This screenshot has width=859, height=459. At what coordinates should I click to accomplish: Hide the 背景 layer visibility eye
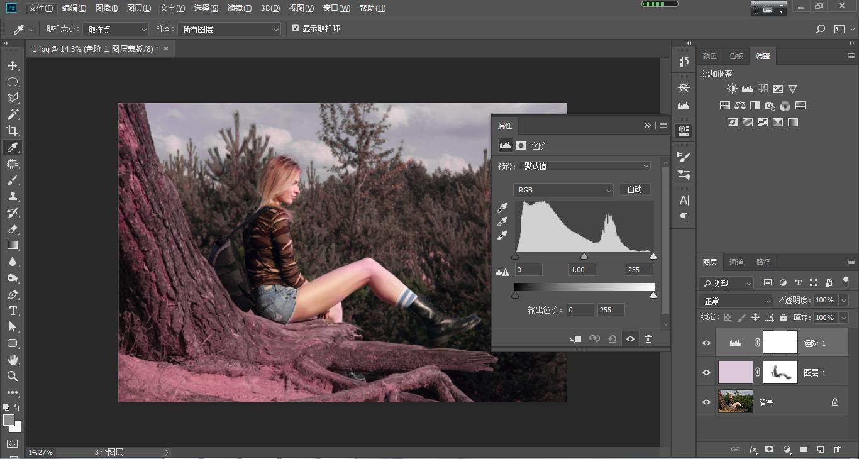coord(706,402)
